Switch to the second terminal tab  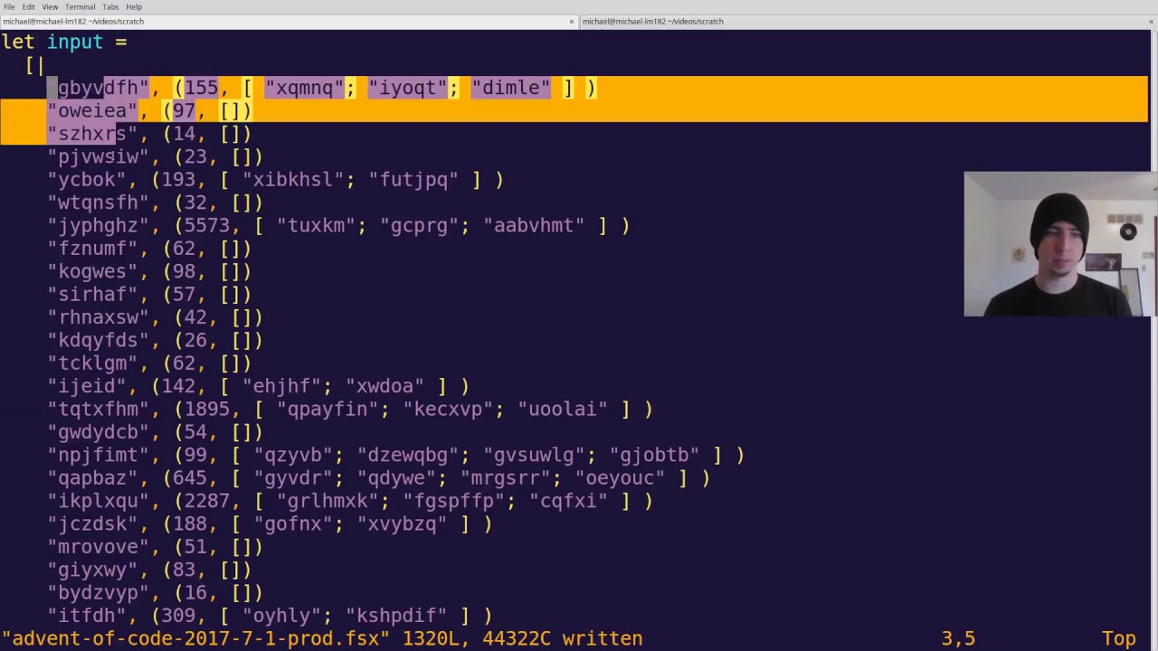[868, 21]
